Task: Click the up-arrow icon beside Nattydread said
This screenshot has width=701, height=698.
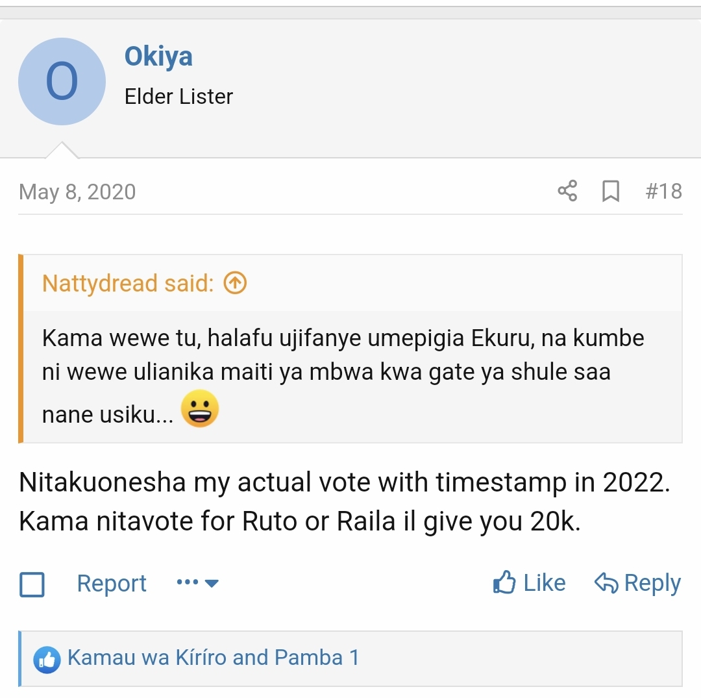Action: [x=235, y=283]
